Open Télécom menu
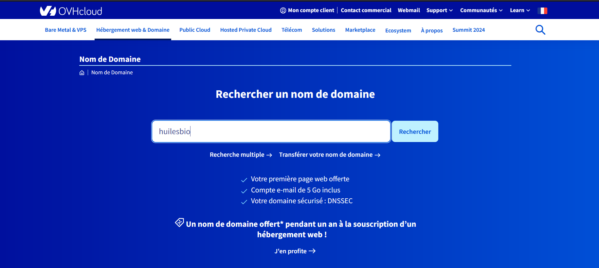Image resolution: width=599 pixels, height=268 pixels. coord(292,30)
